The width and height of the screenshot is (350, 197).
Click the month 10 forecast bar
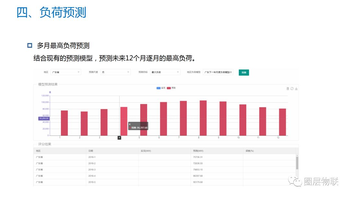243,120
